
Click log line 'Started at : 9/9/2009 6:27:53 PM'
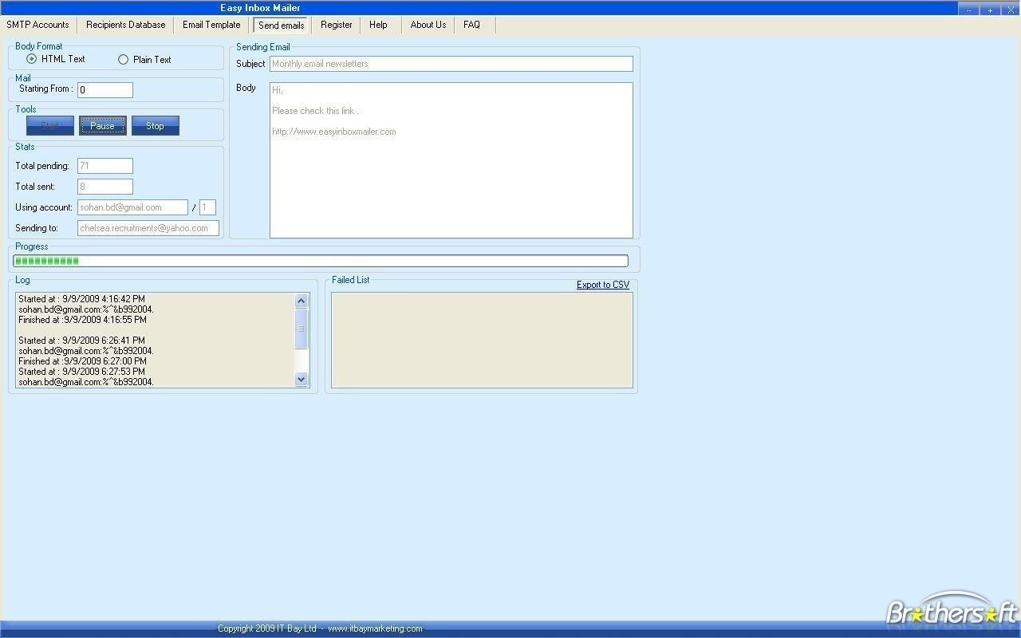[x=82, y=372]
